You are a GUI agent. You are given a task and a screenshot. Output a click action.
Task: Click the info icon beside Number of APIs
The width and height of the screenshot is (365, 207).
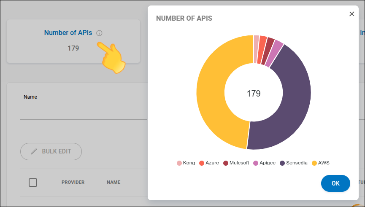[x=99, y=33]
